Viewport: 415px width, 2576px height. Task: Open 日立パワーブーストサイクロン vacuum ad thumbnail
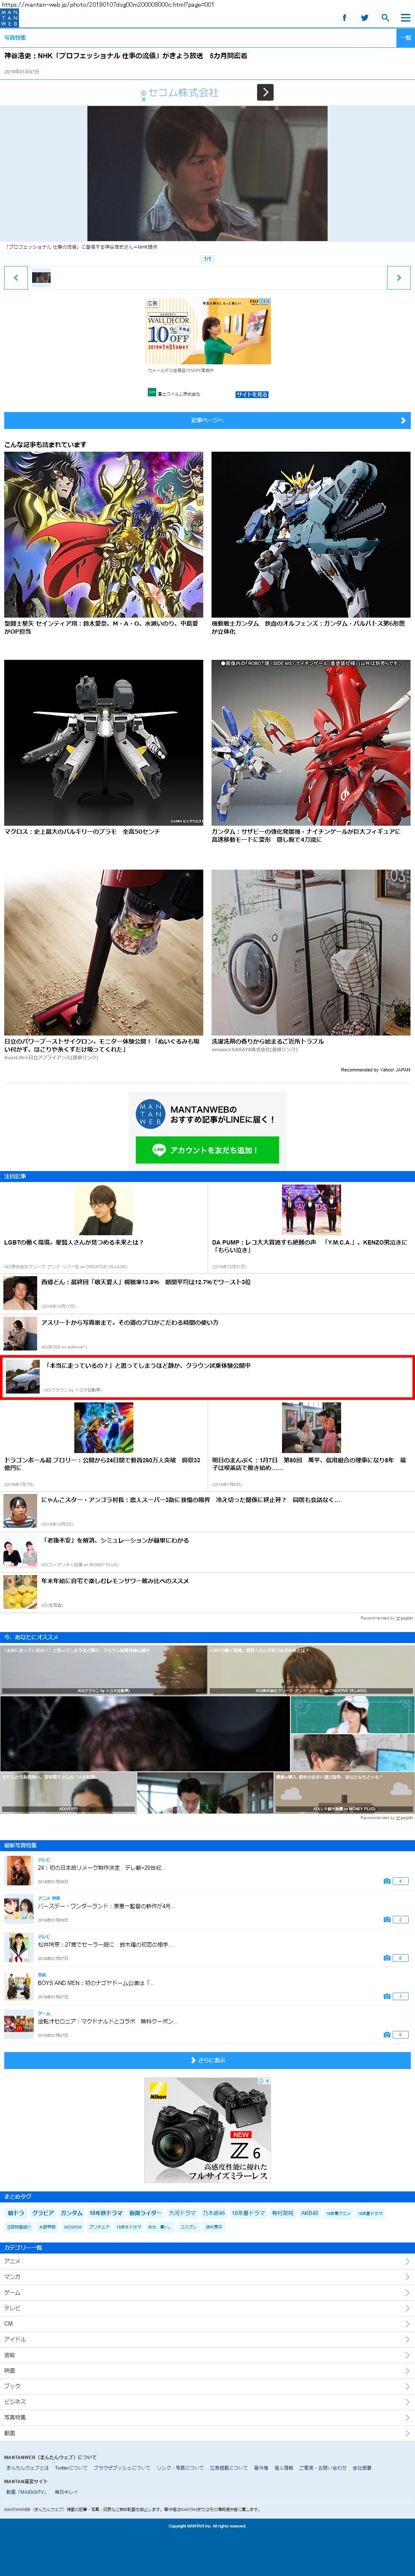(103, 952)
